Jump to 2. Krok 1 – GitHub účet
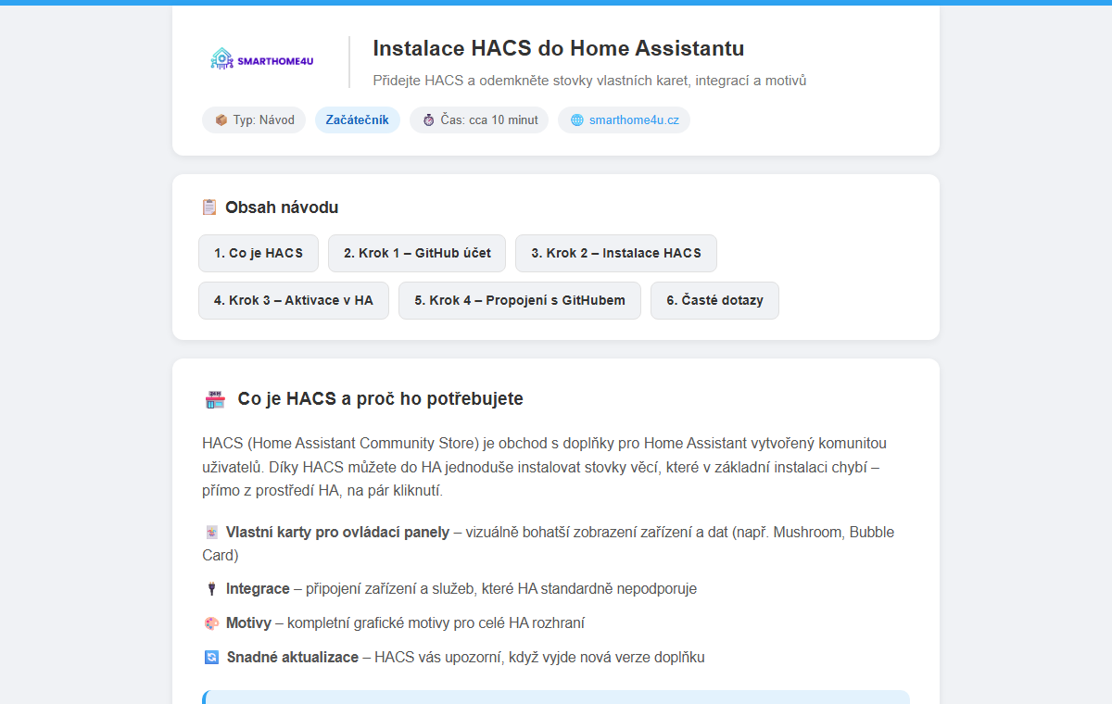The image size is (1112, 704). pyautogui.click(x=417, y=253)
